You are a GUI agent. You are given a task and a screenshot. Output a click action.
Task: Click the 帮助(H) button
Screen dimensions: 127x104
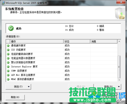pos(15,97)
